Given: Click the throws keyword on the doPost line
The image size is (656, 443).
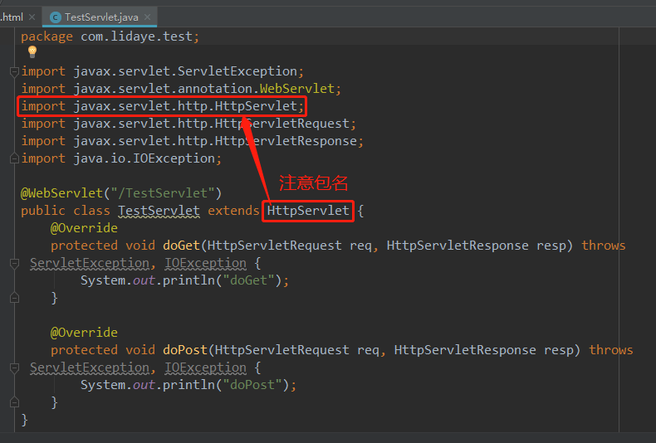Looking at the screenshot, I should [611, 350].
